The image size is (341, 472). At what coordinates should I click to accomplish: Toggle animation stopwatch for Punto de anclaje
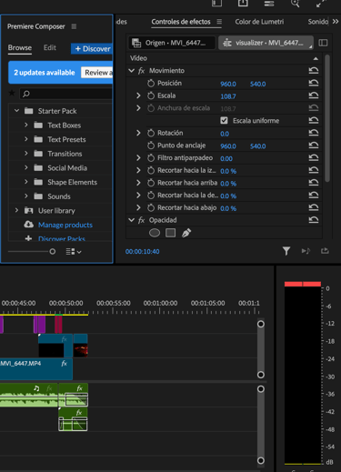click(151, 146)
